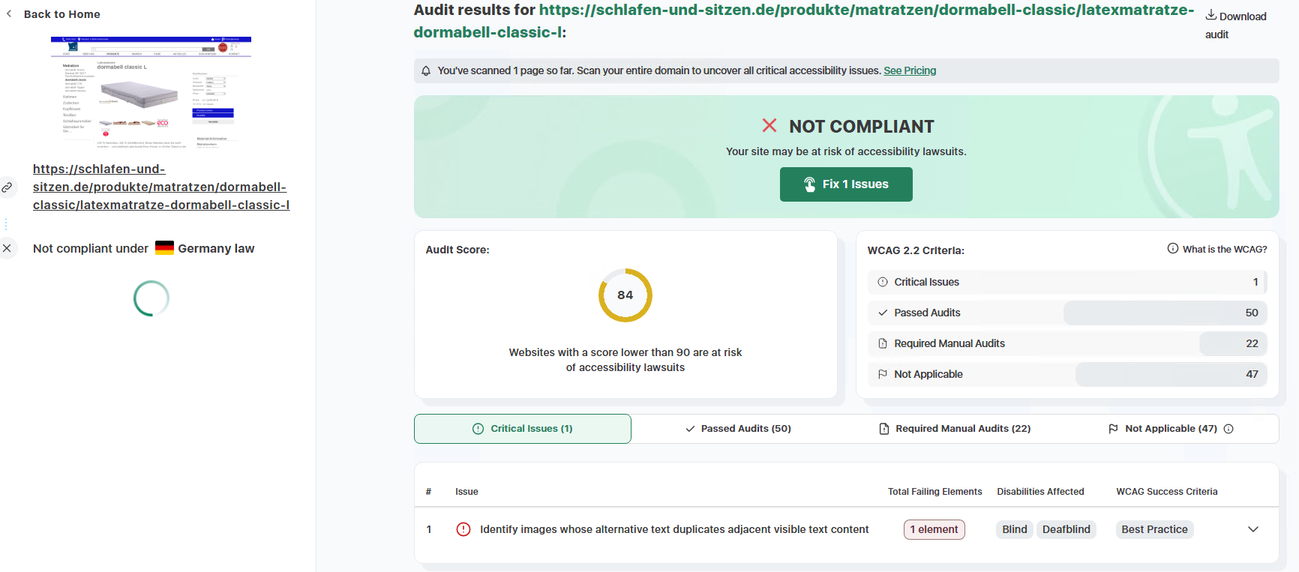Viewport: 1299px width, 572px height.
Task: Open the See Pricing link
Action: point(910,70)
